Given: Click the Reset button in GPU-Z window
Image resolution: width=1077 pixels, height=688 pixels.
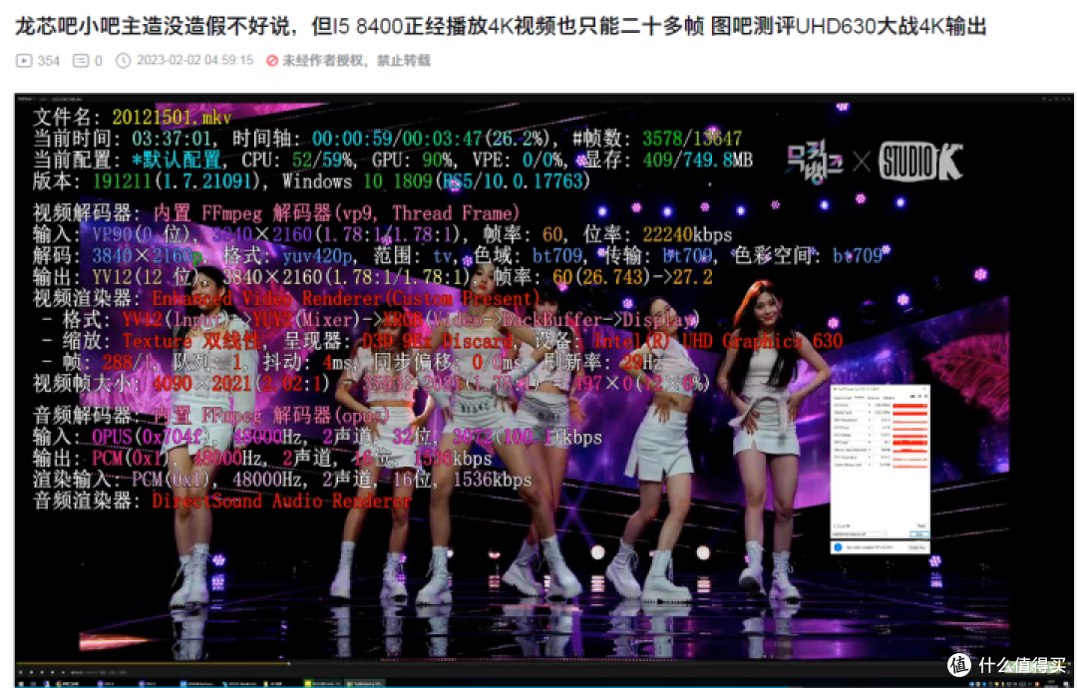Looking at the screenshot, I should [x=921, y=525].
